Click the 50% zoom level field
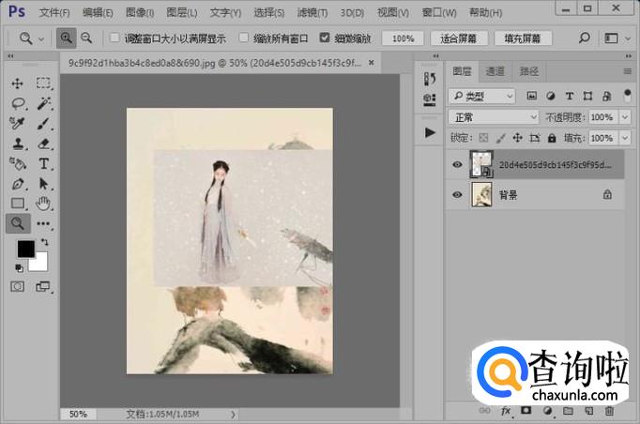640x424 pixels. [78, 414]
